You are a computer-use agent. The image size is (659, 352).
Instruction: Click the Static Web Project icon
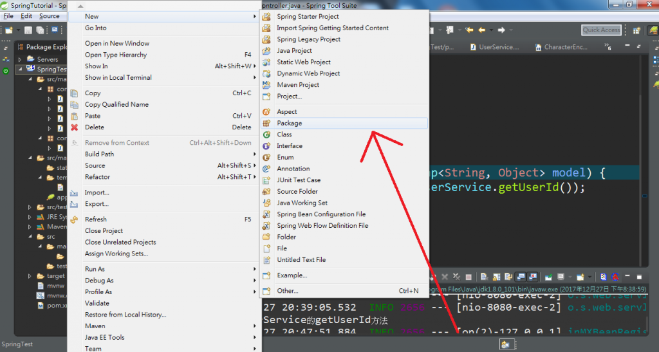266,62
